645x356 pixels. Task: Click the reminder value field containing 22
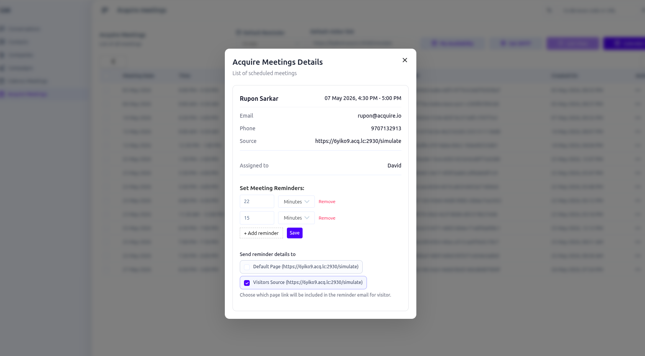(x=257, y=202)
